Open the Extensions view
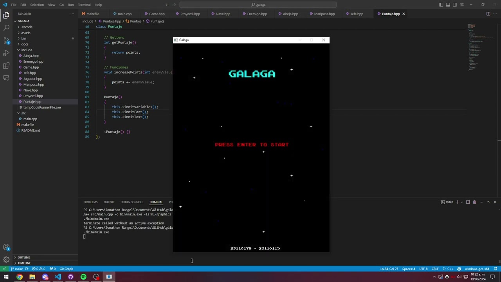The height and width of the screenshot is (282, 501). pos(6,66)
